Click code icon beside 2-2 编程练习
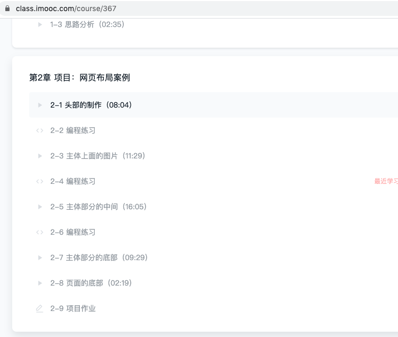The image size is (398, 337). [x=40, y=130]
